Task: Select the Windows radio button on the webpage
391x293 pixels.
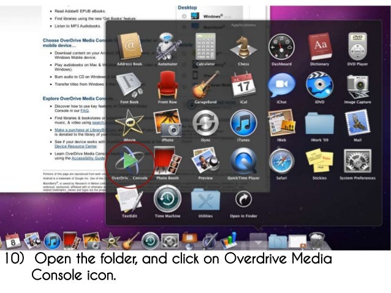Action: 184,16
